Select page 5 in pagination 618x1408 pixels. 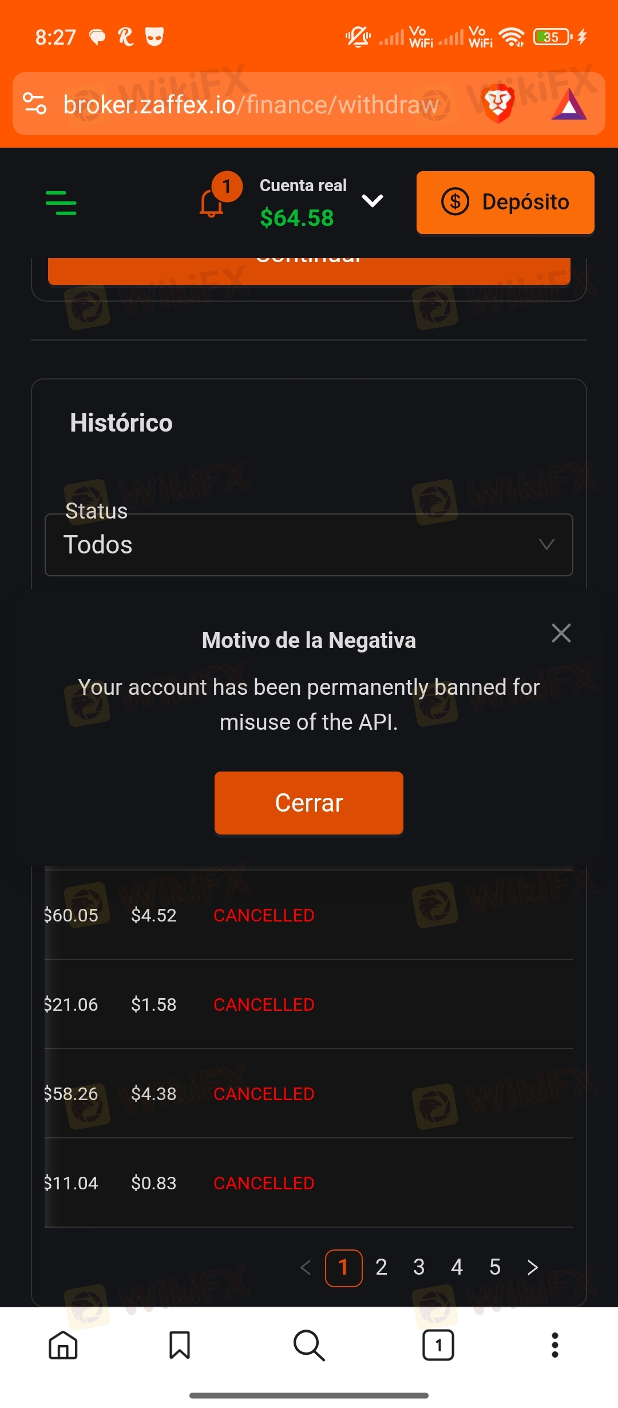coord(495,1267)
